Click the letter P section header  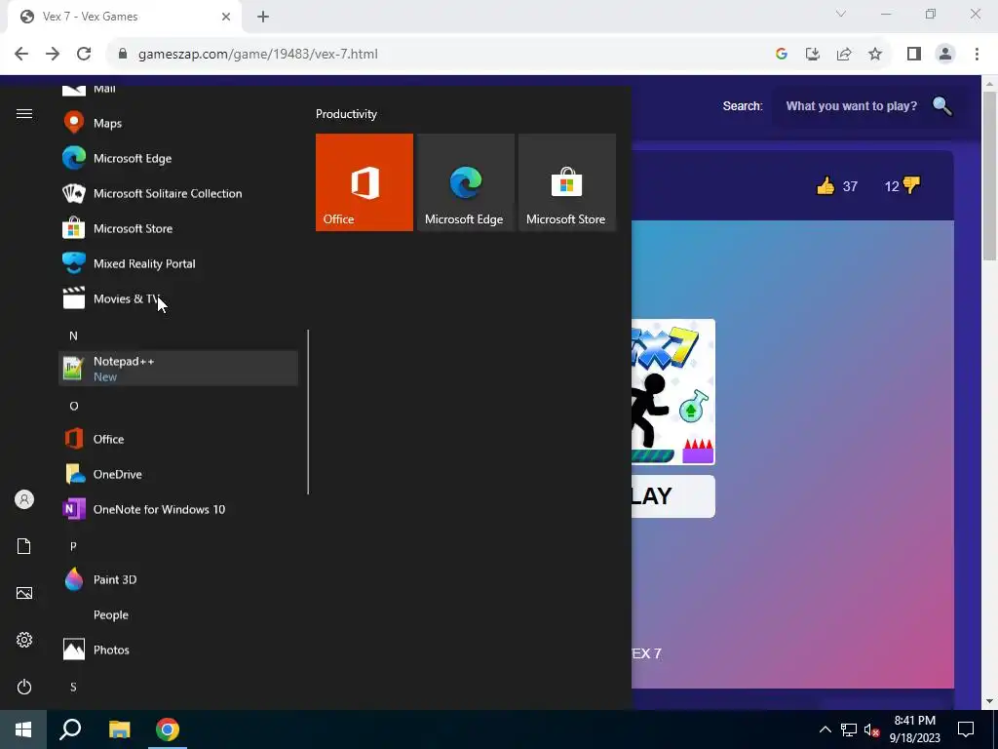pos(73,546)
